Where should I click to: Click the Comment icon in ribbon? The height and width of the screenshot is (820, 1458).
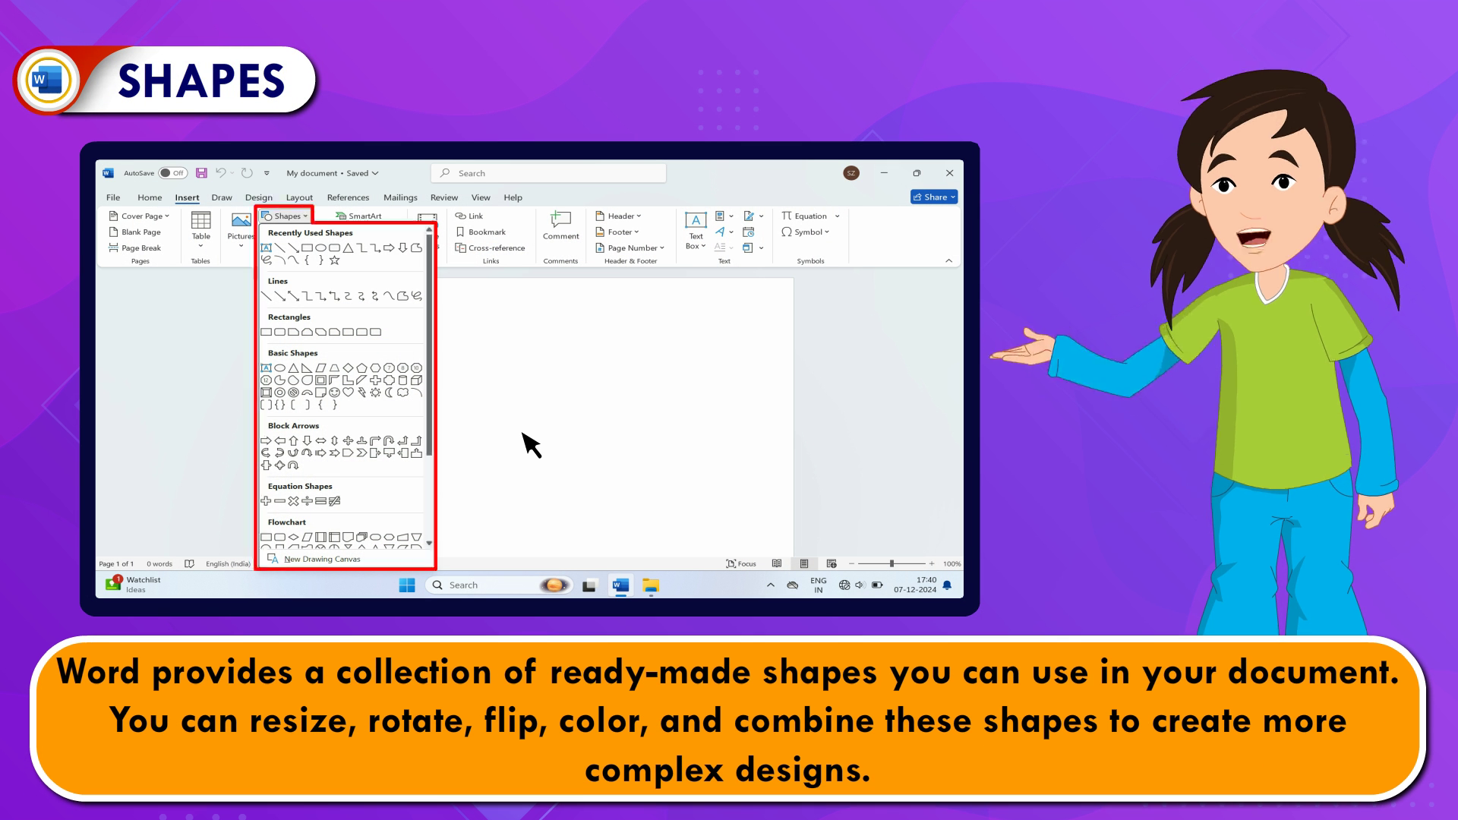point(560,222)
